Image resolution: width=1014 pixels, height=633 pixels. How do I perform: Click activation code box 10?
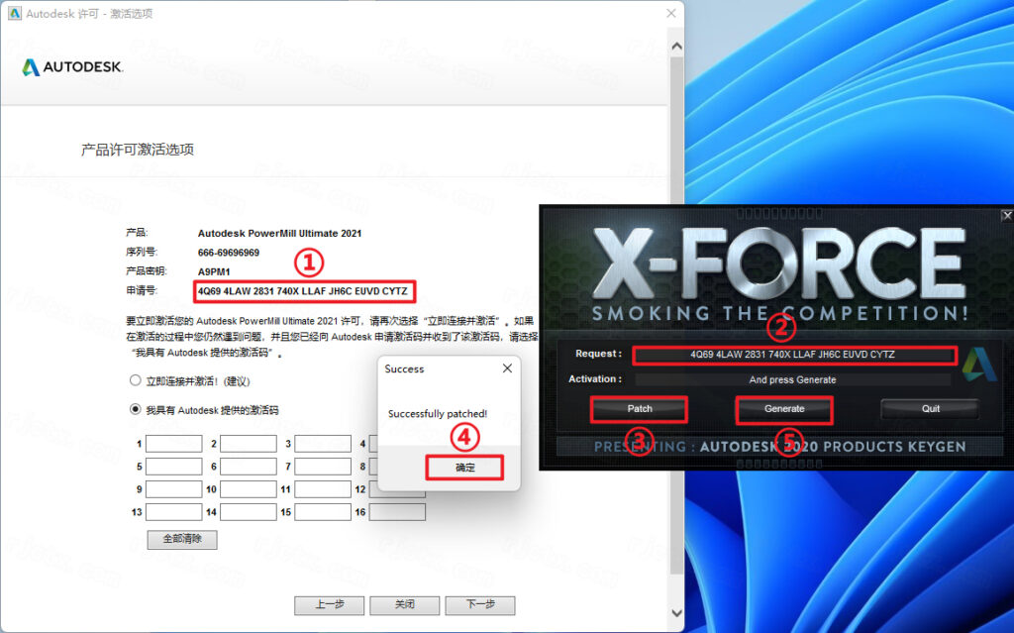click(x=249, y=489)
